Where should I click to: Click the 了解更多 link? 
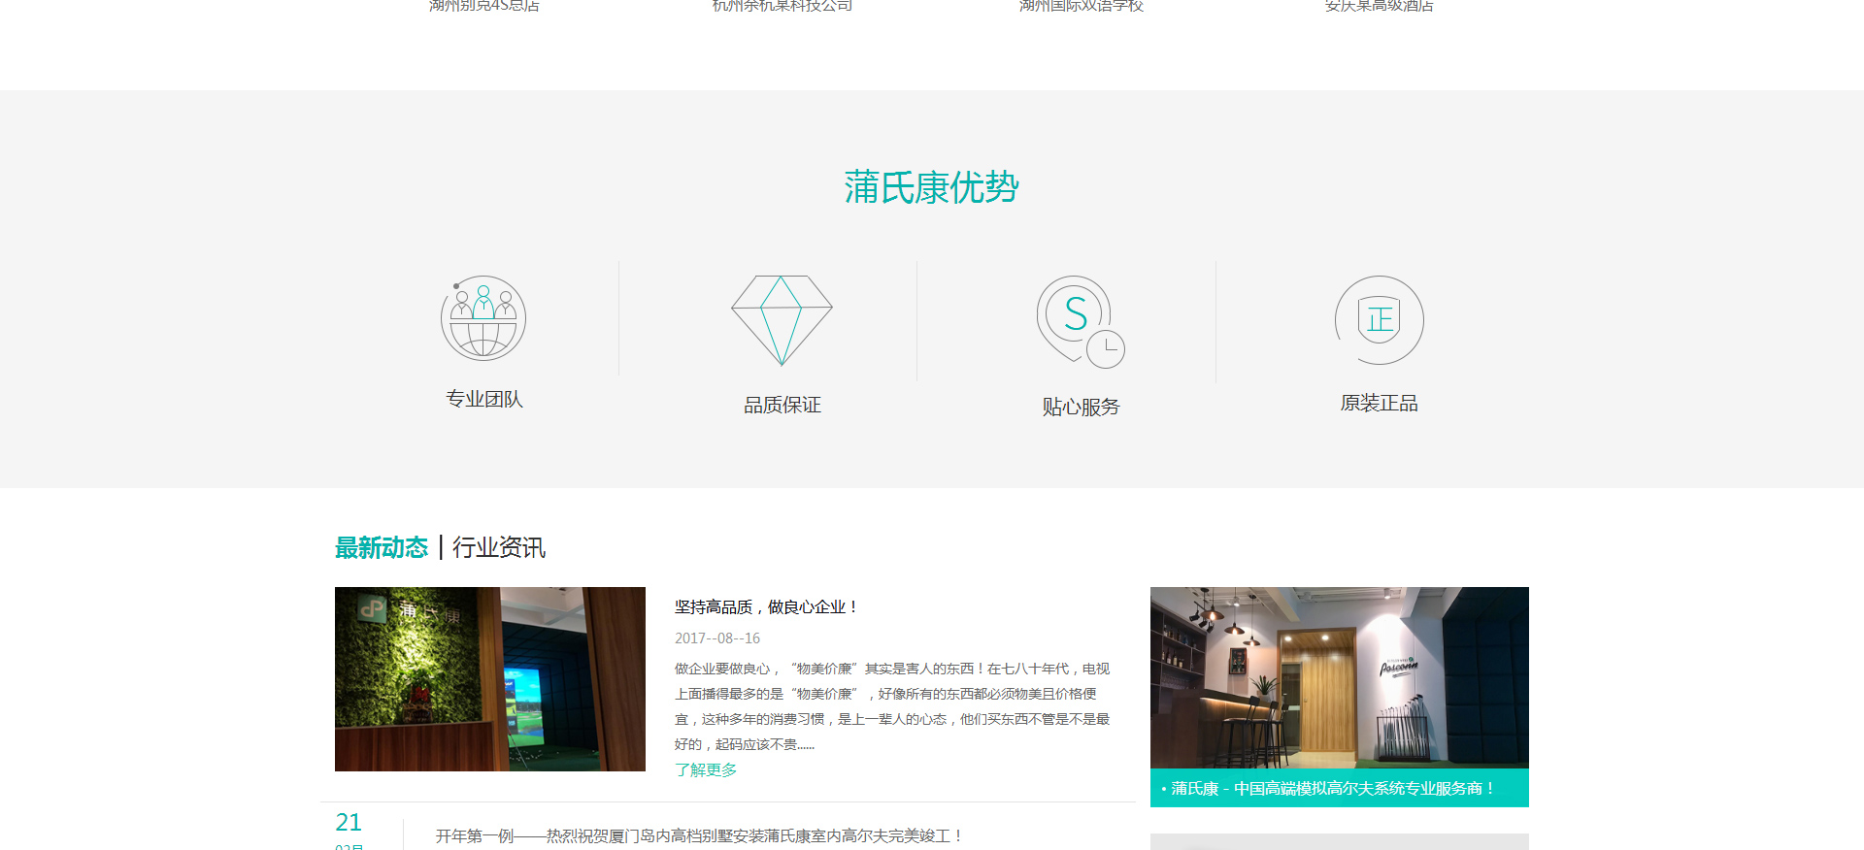coord(706,769)
